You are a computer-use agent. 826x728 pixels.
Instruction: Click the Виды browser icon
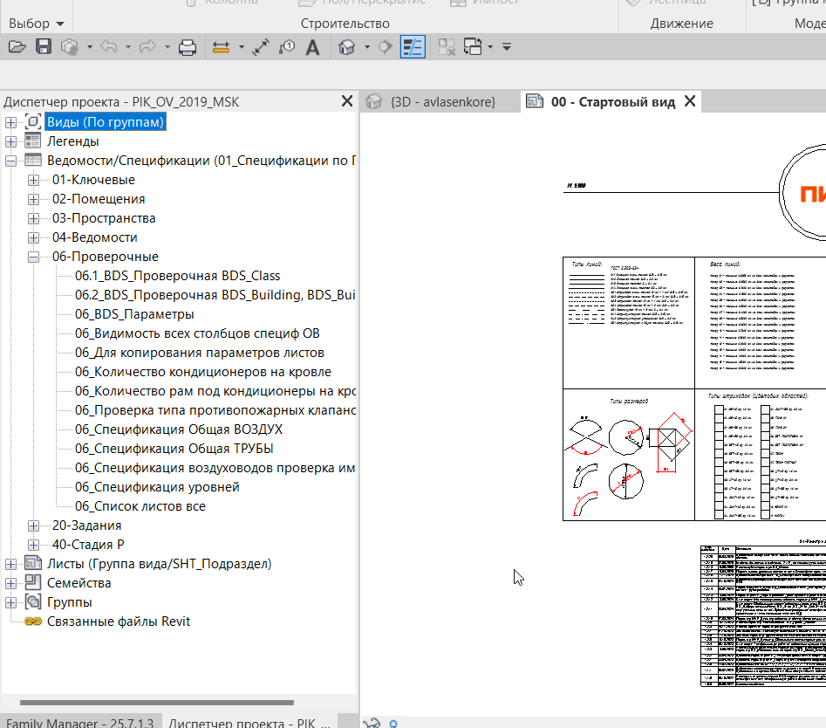pos(32,122)
